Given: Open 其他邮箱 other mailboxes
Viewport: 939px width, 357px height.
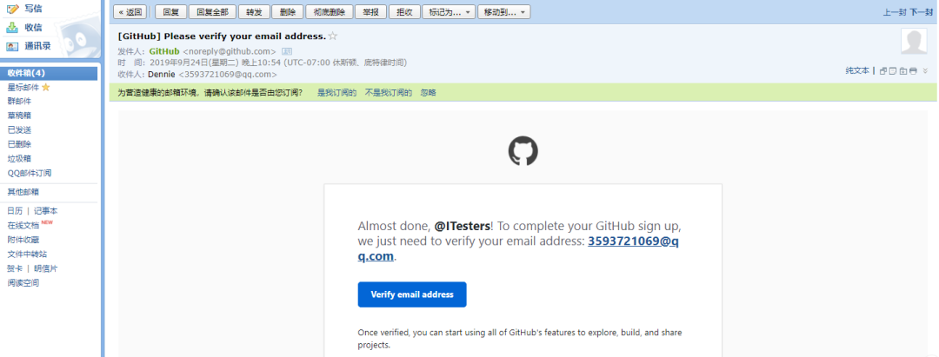Looking at the screenshot, I should [x=23, y=192].
